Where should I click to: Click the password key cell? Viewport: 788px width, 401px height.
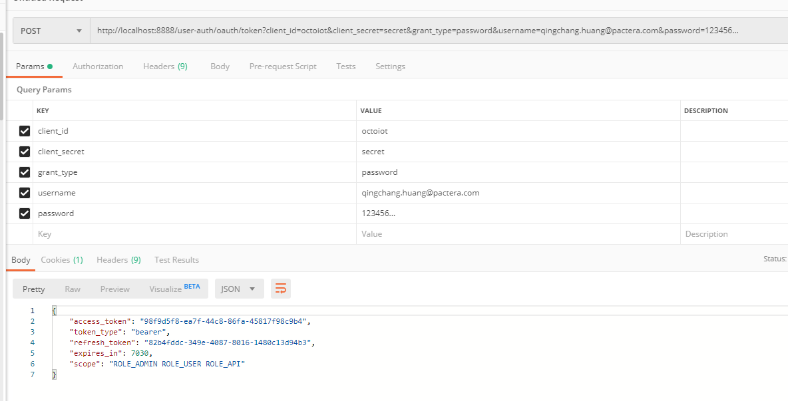[194, 213]
